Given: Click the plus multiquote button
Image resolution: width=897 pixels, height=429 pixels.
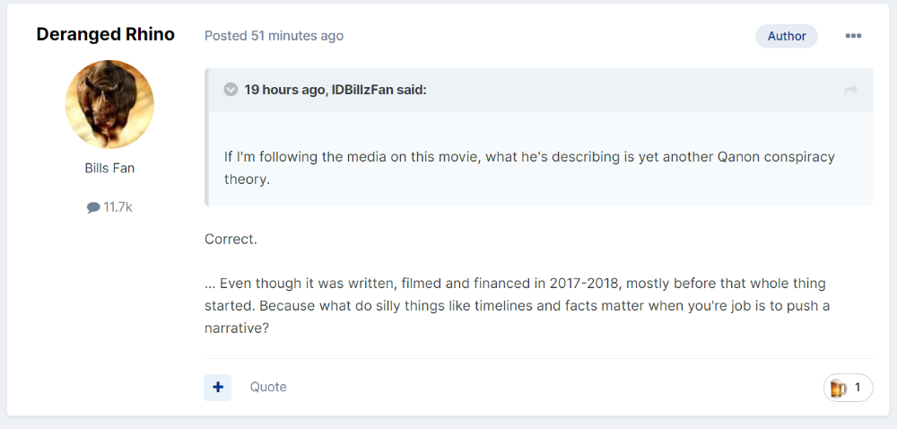Looking at the screenshot, I should coord(218,387).
